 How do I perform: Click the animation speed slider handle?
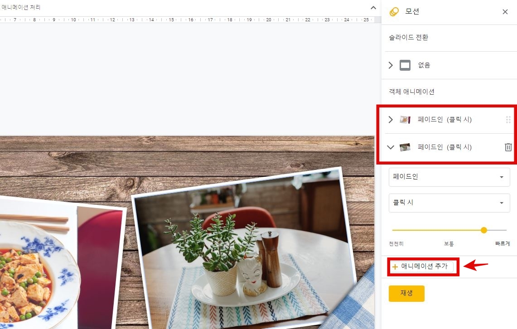tap(484, 230)
